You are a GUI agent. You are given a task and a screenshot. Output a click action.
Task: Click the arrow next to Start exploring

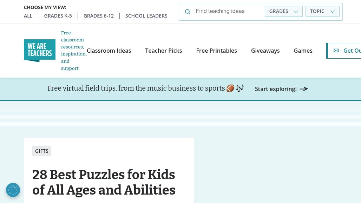304,89
